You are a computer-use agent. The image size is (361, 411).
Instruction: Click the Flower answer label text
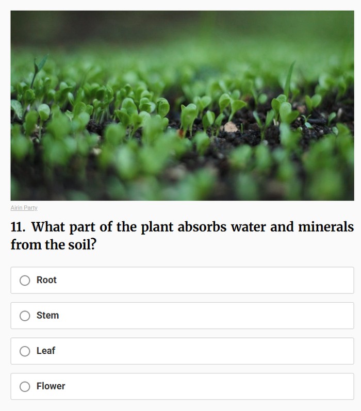(51, 386)
